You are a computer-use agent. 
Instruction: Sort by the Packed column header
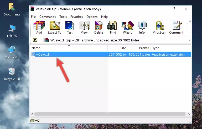click(139, 48)
